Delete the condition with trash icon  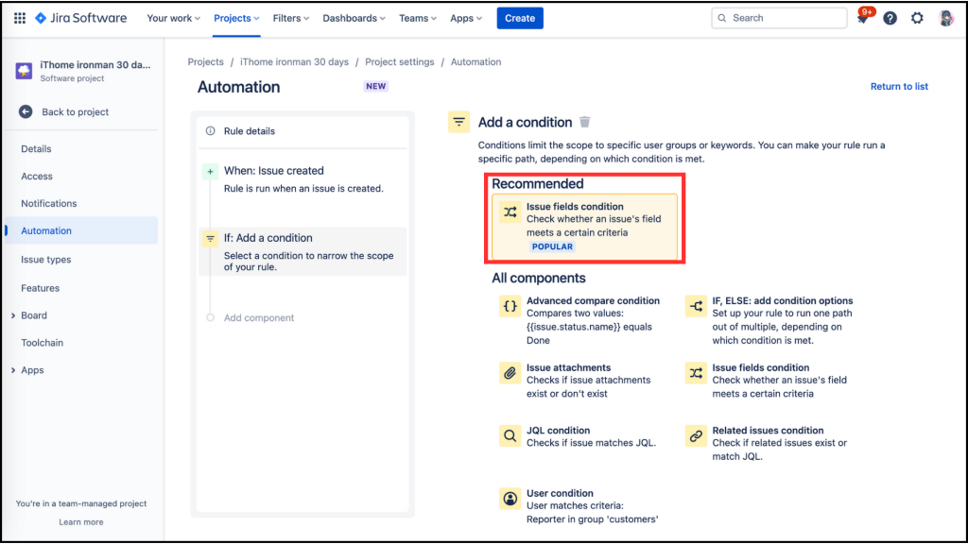click(584, 122)
